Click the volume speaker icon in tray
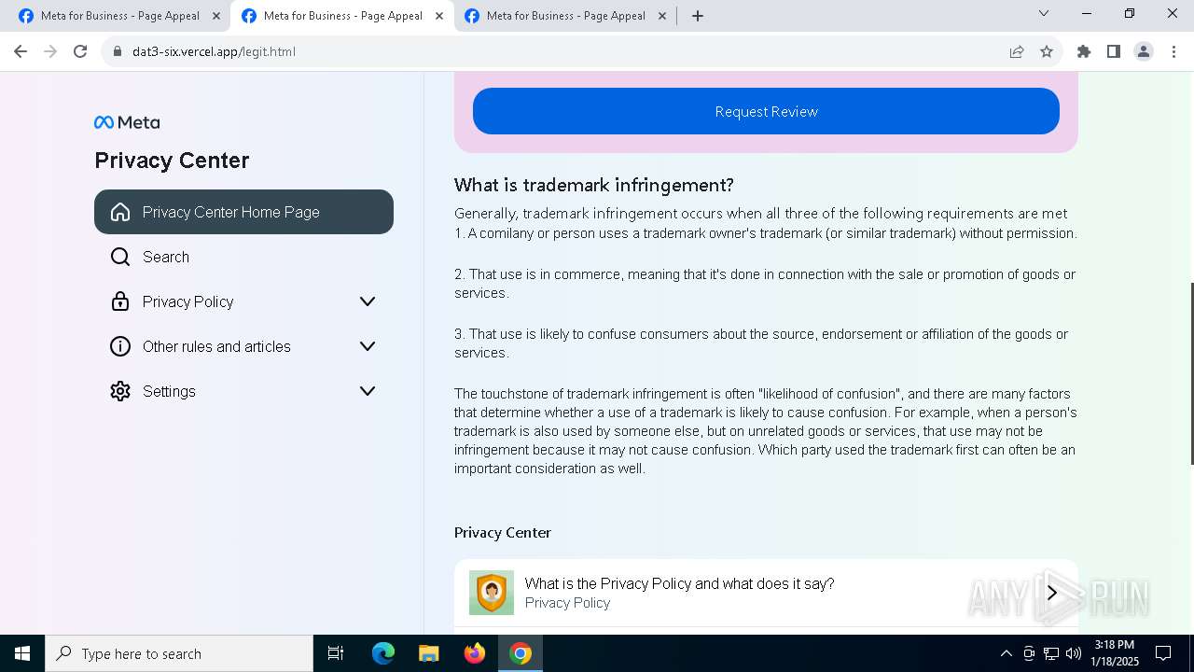 pos(1074,653)
